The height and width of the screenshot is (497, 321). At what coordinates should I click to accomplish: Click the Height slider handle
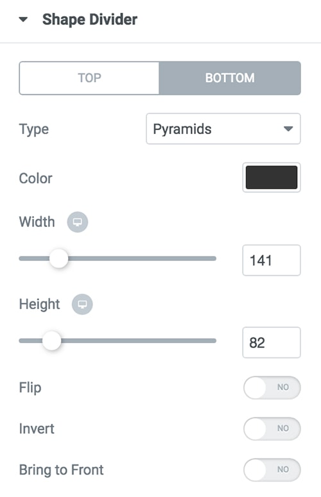[x=52, y=341]
